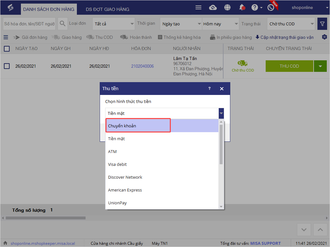Tick the select-all header checkbox
The height and width of the screenshot is (247, 330).
[7, 49]
